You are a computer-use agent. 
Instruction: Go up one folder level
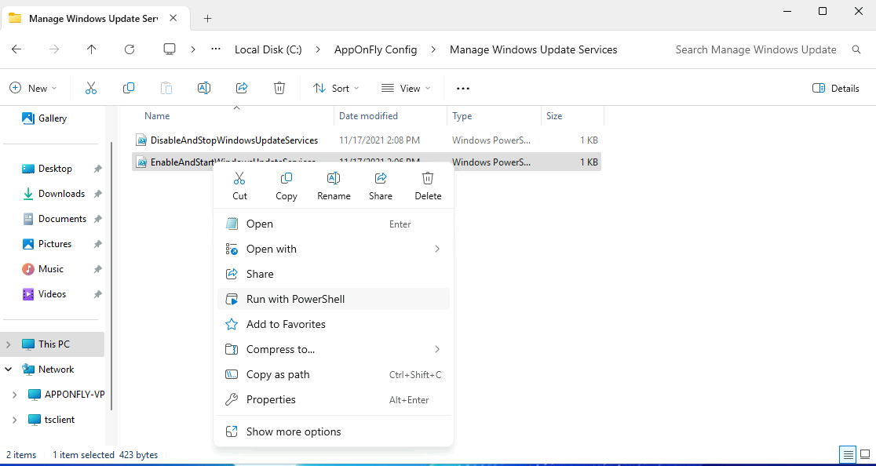tap(91, 49)
